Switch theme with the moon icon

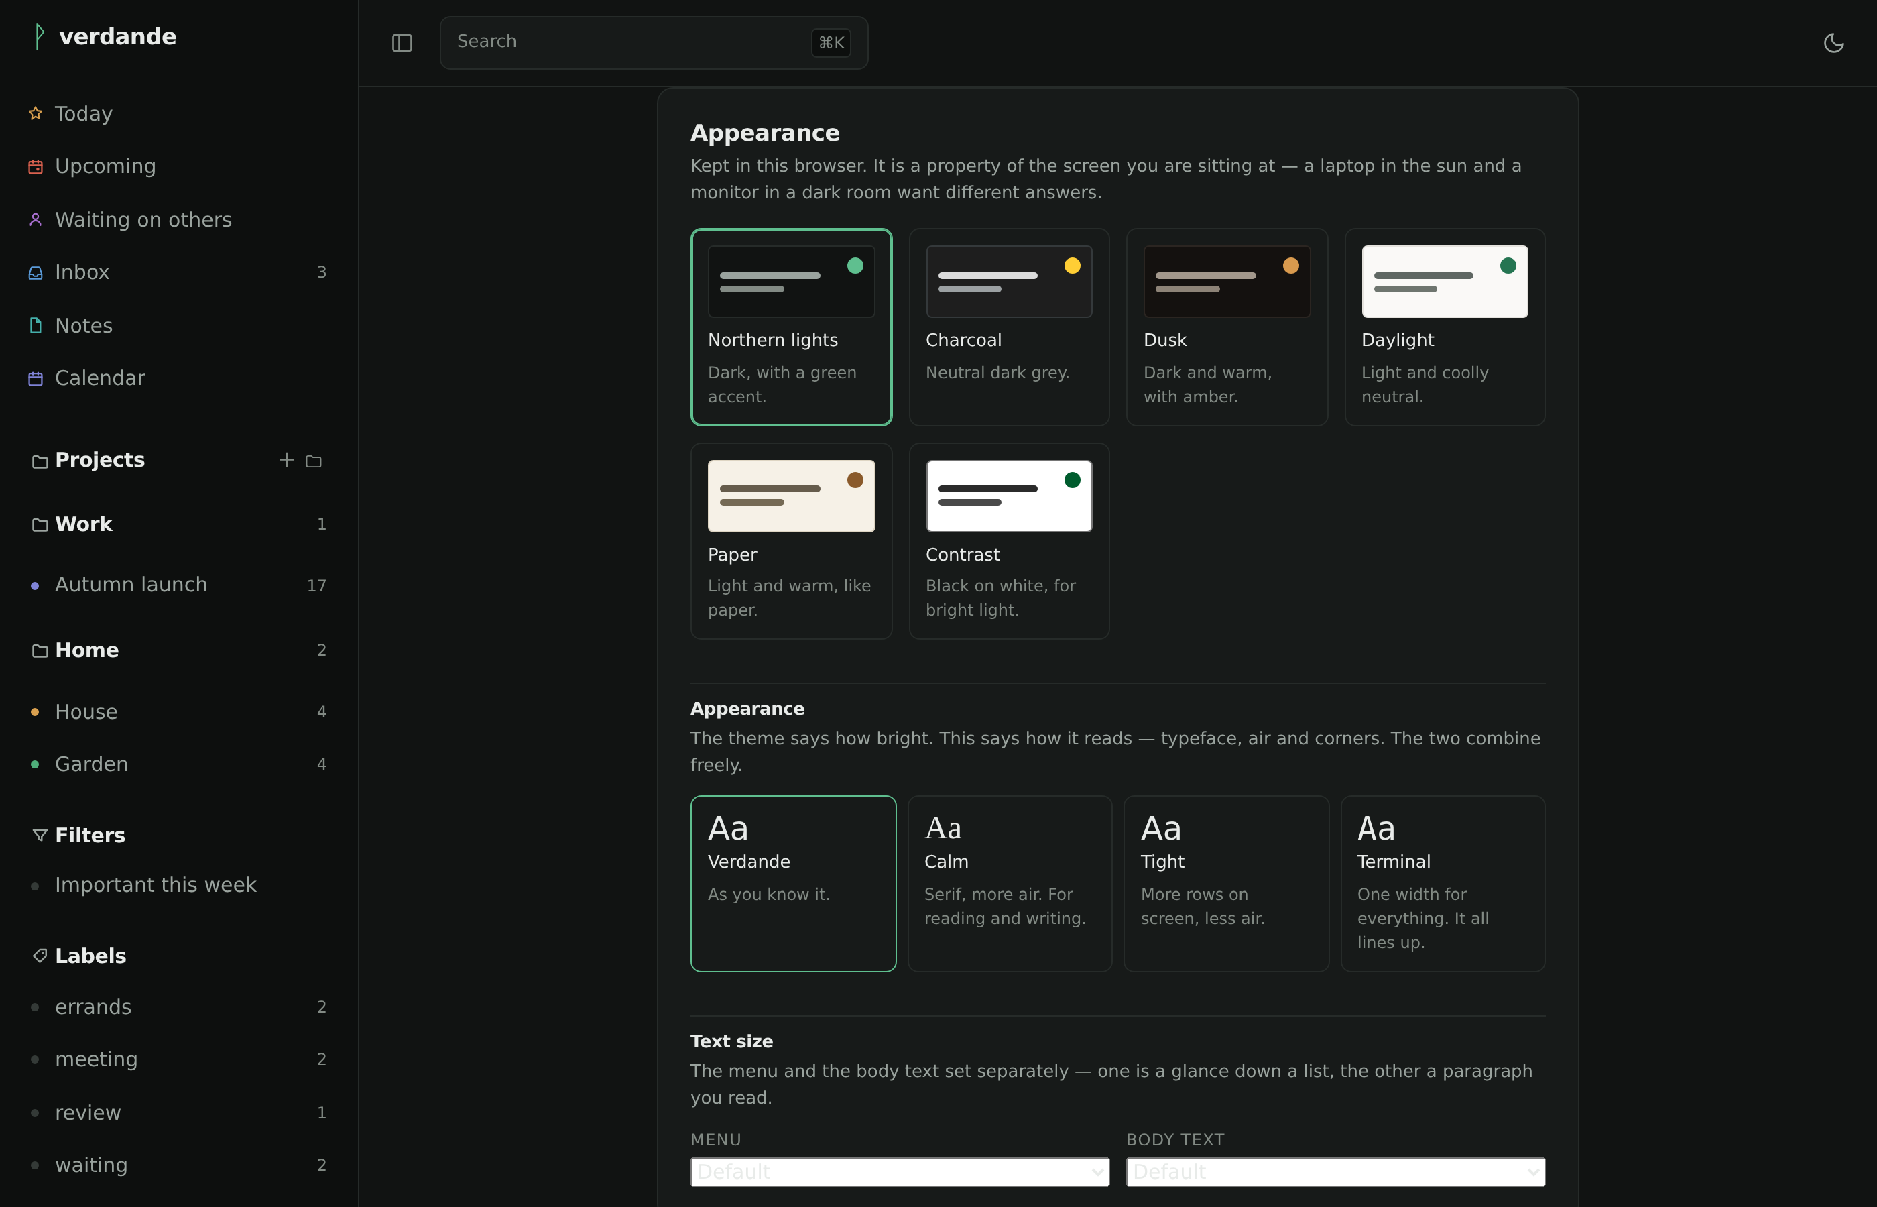click(1833, 43)
